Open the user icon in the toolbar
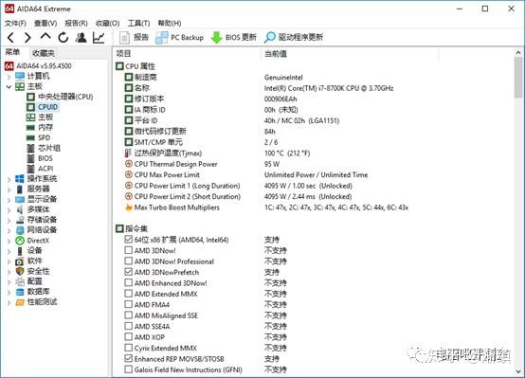 click(x=81, y=38)
